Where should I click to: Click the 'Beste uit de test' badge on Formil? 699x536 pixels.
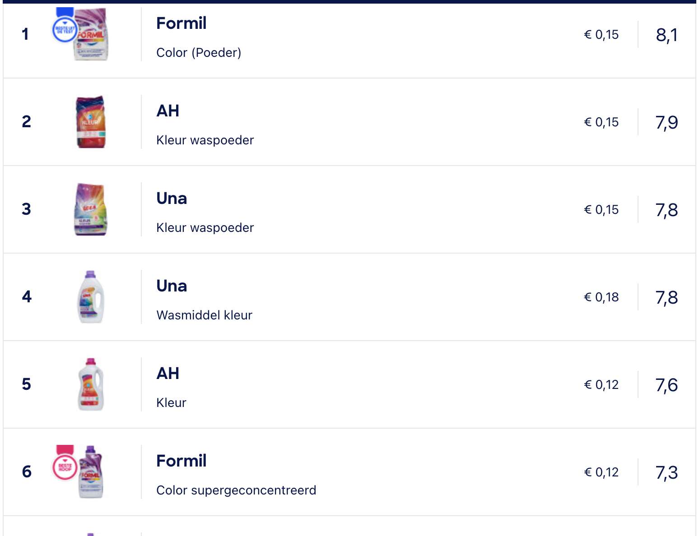(64, 26)
